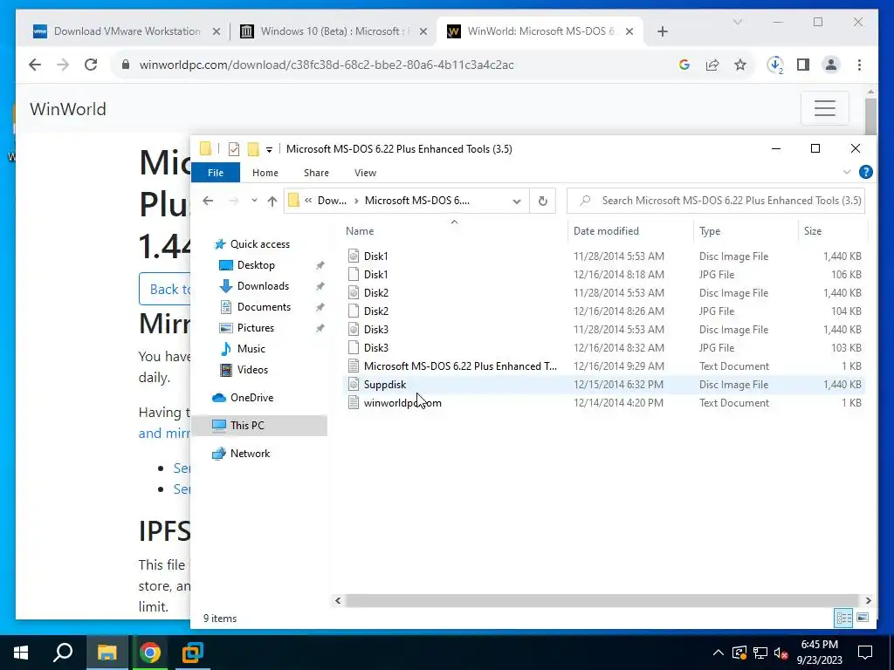The image size is (894, 670).
Task: Customize Quick Access Toolbar dropdown
Action: [269, 150]
